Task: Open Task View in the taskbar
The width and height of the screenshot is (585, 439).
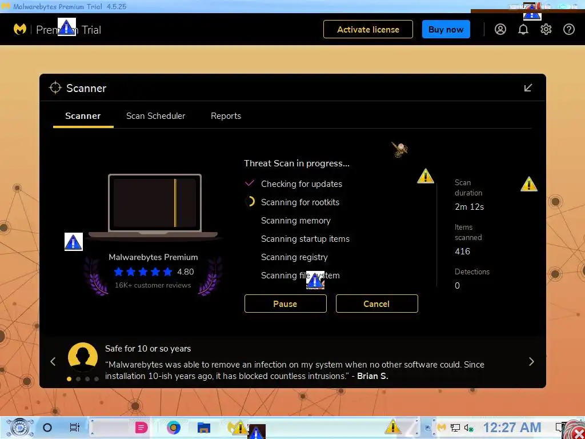Action: (75, 428)
